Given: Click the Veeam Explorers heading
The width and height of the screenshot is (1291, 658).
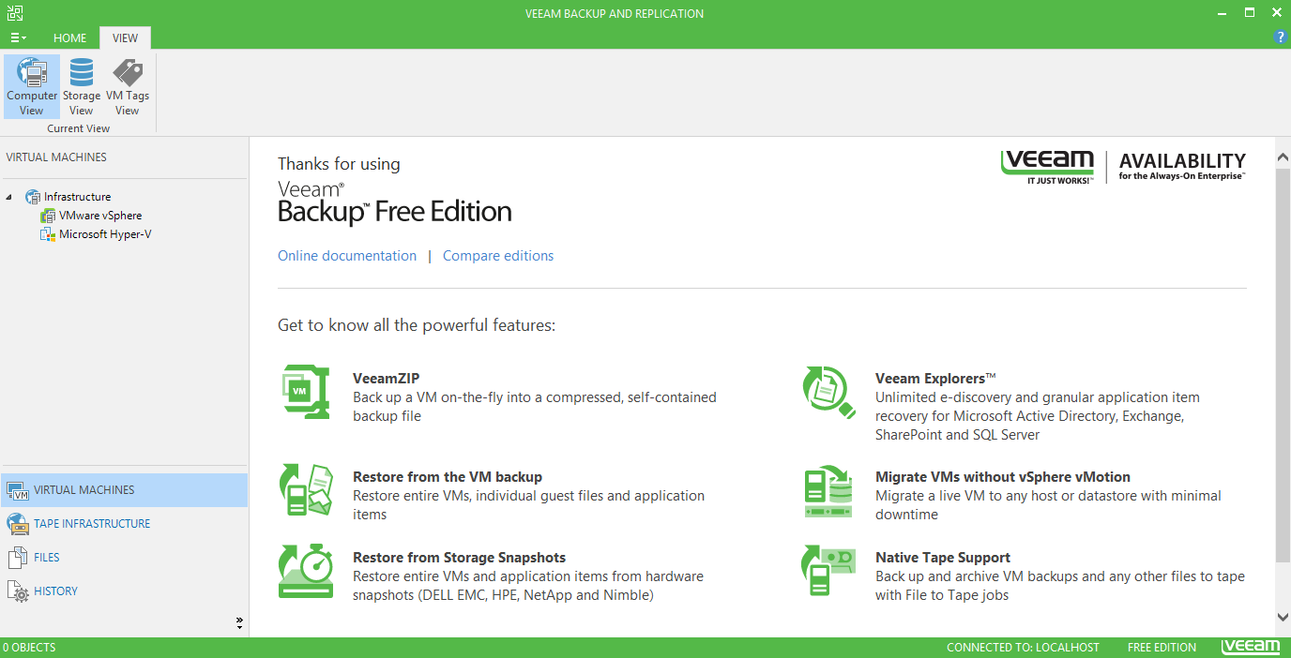Looking at the screenshot, I should pyautogui.click(x=935, y=379).
